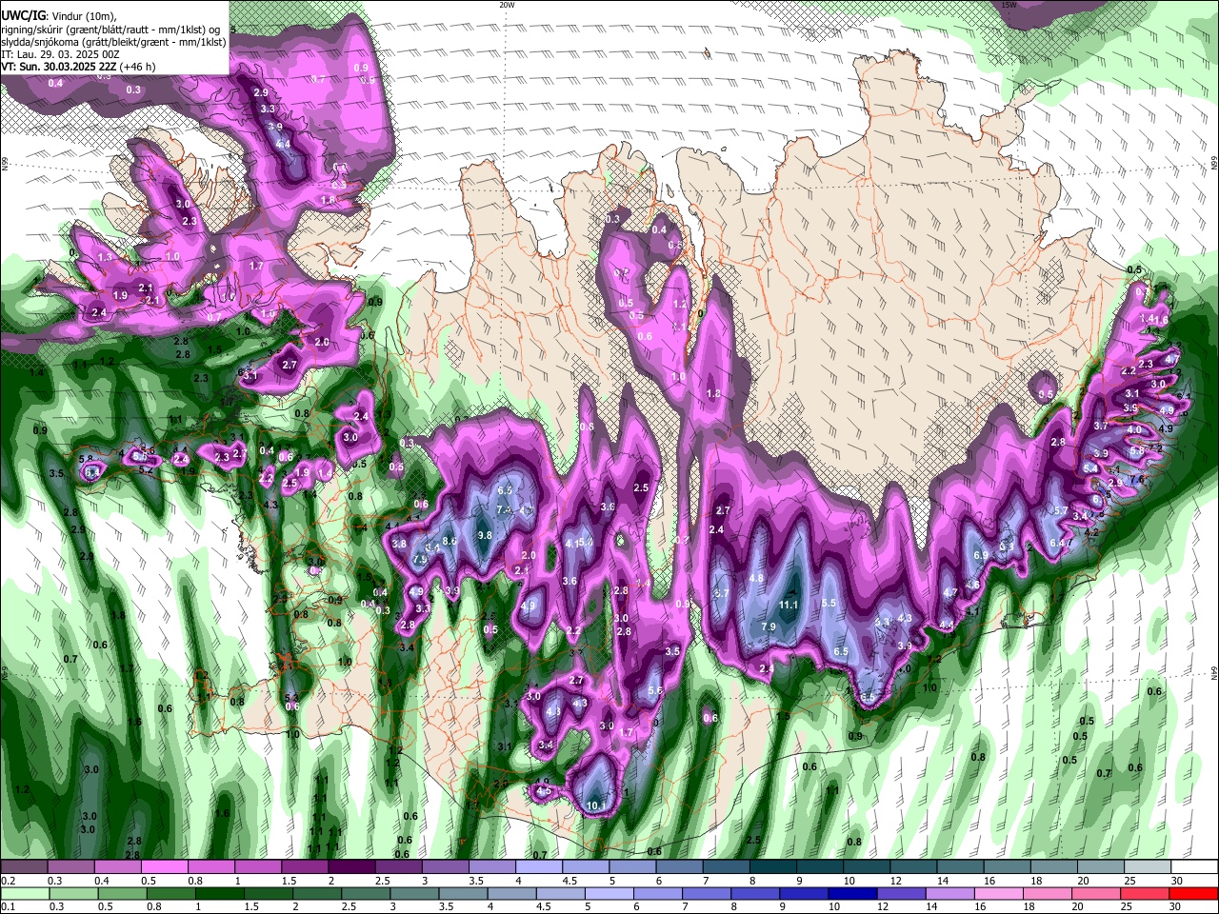Click the 3.8 value on the map
This screenshot has width=1219, height=914.
399,544
